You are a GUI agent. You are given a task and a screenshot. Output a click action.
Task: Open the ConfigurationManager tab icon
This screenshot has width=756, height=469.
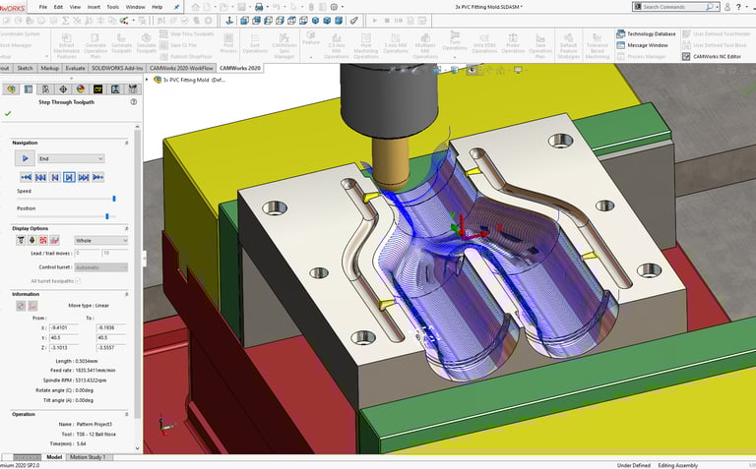[x=46, y=89]
